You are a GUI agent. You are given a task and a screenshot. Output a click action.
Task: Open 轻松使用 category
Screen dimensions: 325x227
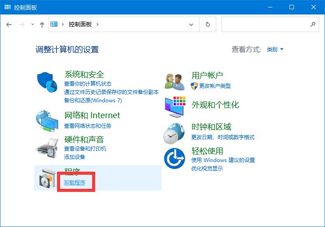point(207,151)
